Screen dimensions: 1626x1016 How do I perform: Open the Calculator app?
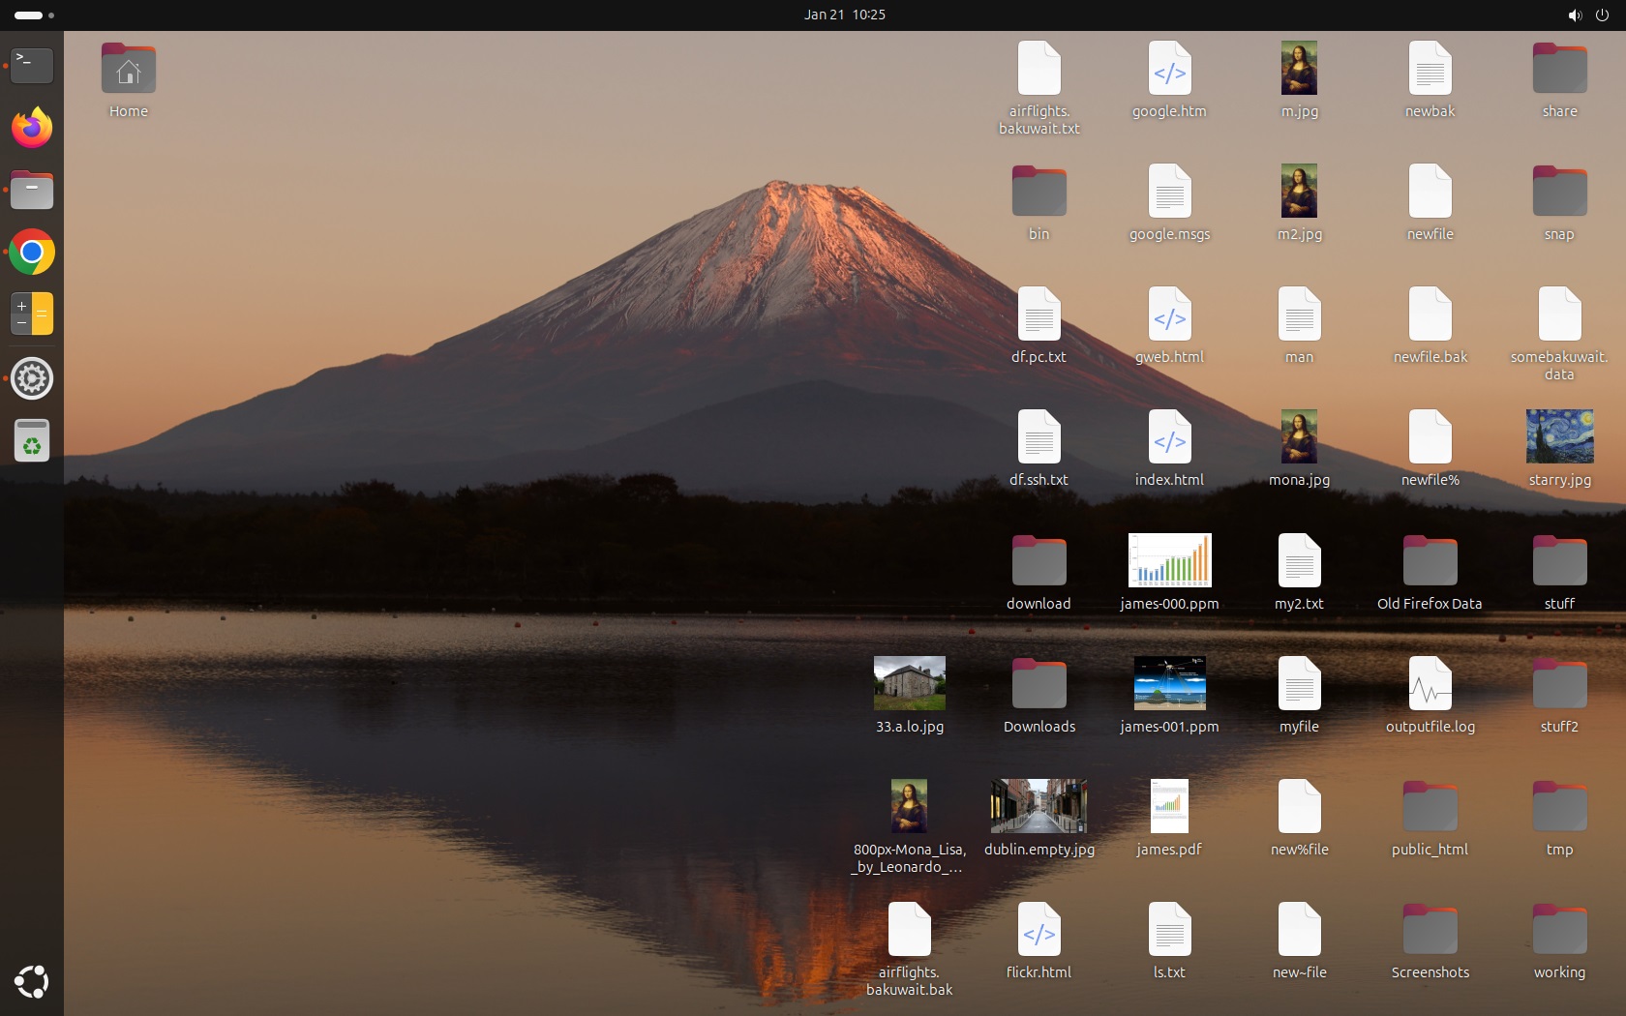pos(32,314)
